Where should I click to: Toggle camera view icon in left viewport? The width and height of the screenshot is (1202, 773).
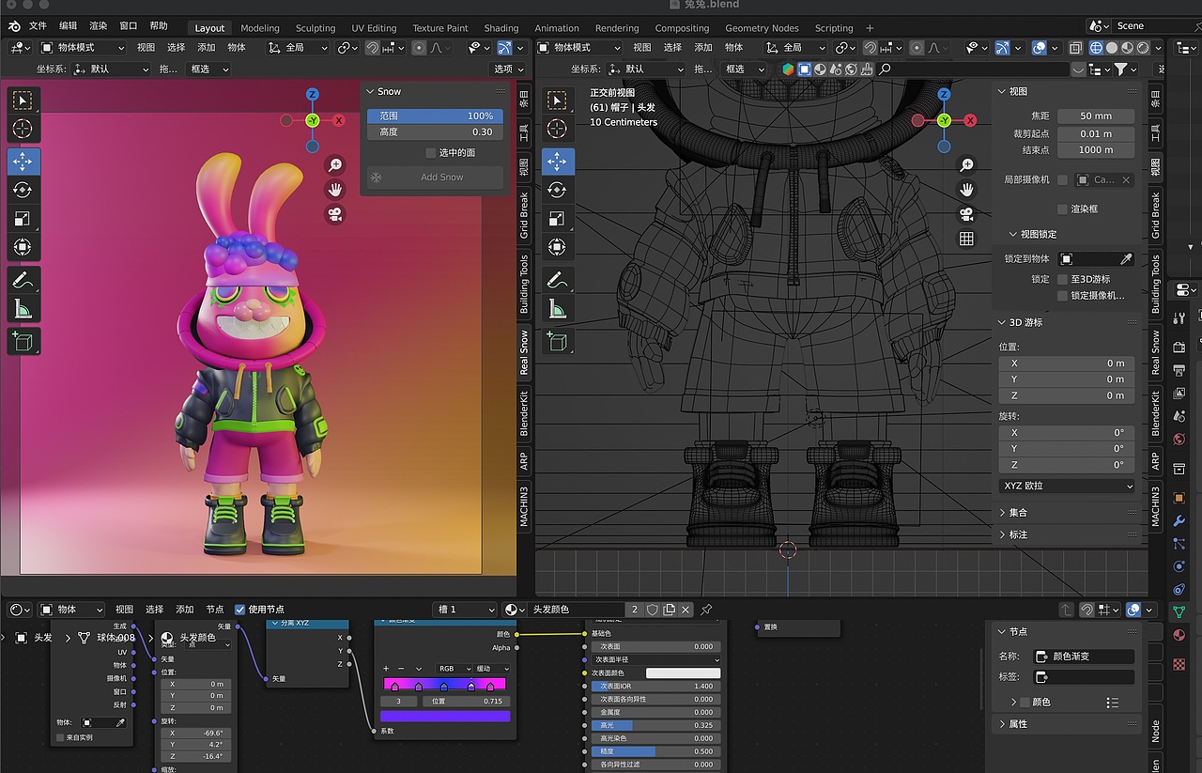(335, 214)
